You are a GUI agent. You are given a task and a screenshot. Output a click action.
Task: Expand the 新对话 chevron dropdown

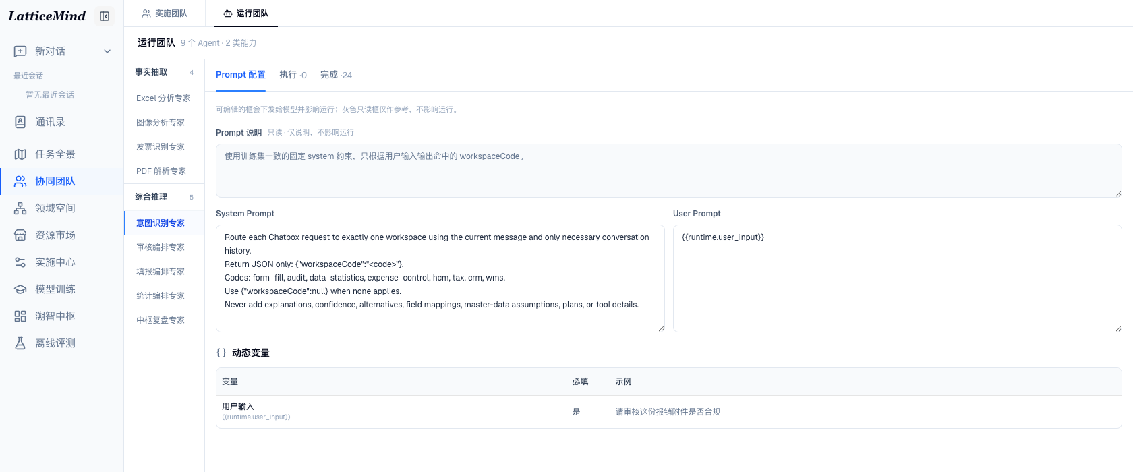pyautogui.click(x=107, y=51)
